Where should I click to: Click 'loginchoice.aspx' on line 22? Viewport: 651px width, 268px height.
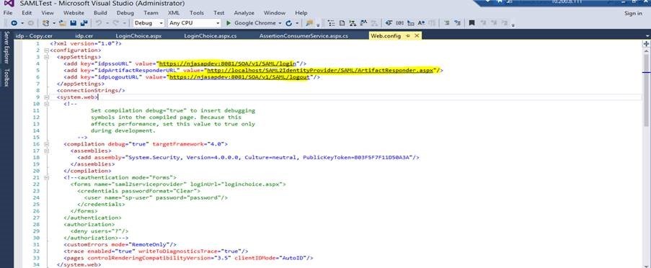point(252,184)
